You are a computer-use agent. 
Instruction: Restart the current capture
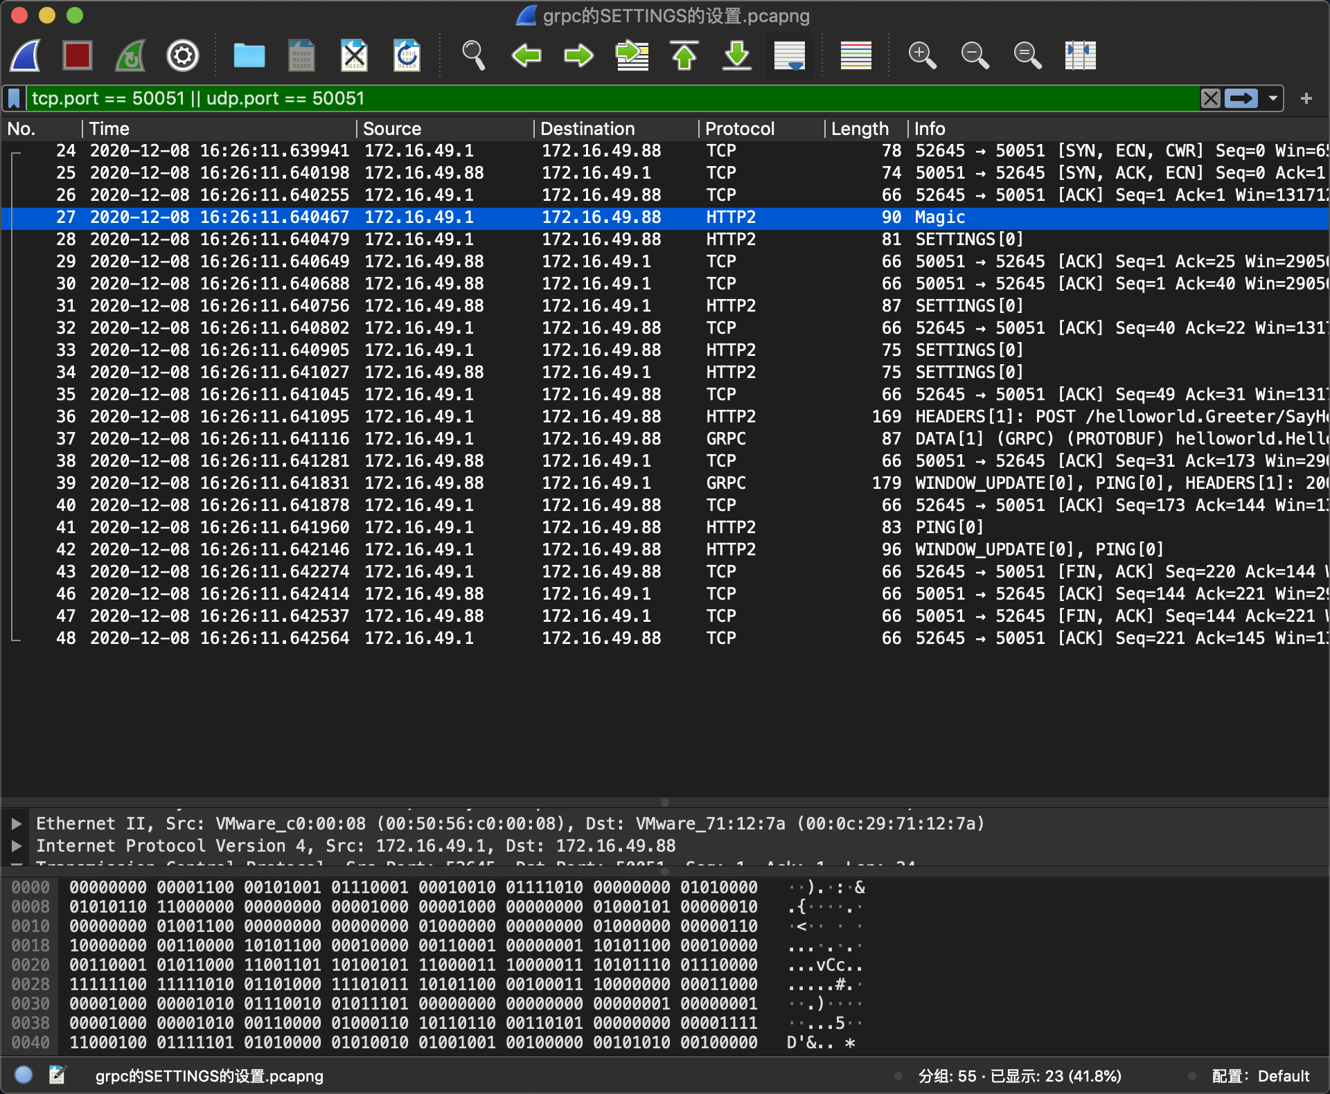pyautogui.click(x=130, y=55)
